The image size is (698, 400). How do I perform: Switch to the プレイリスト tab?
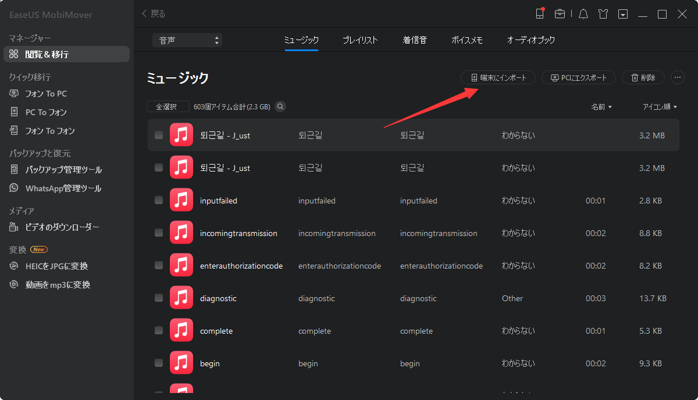point(359,41)
